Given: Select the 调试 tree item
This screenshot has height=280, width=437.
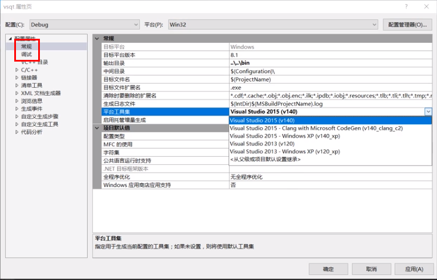Looking at the screenshot, I should (x=26, y=54).
